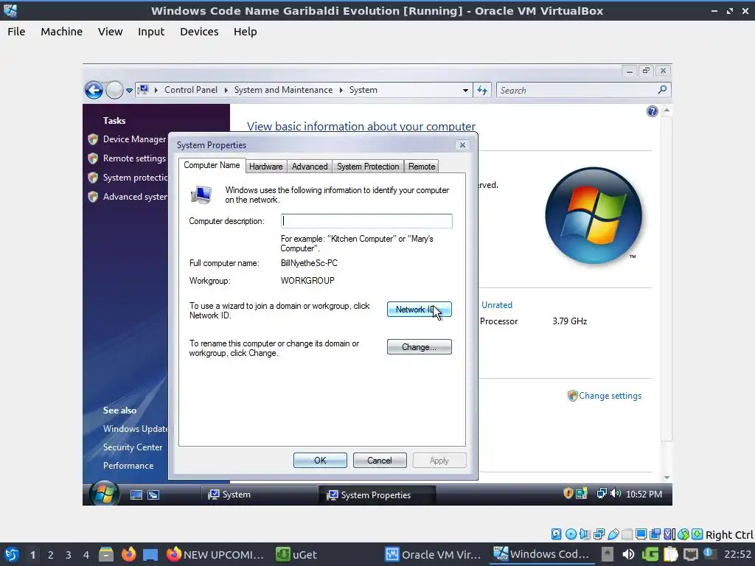Expand breadcrumb arrow before Control Panel
Screen dimensions: 755x566
coord(156,90)
